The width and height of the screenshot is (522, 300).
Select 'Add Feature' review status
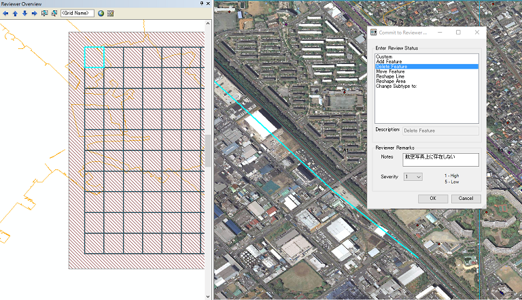click(389, 61)
